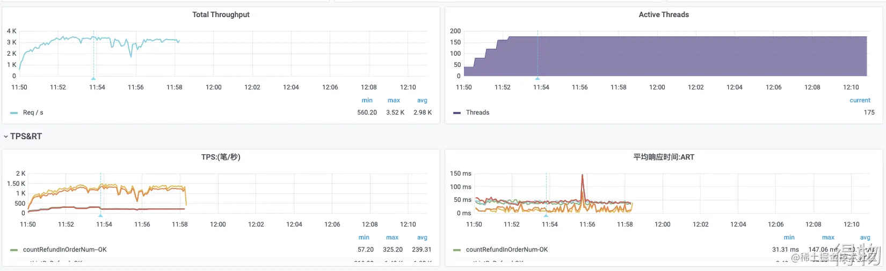Click the annotation marker in Active Threads chart

click(x=538, y=78)
